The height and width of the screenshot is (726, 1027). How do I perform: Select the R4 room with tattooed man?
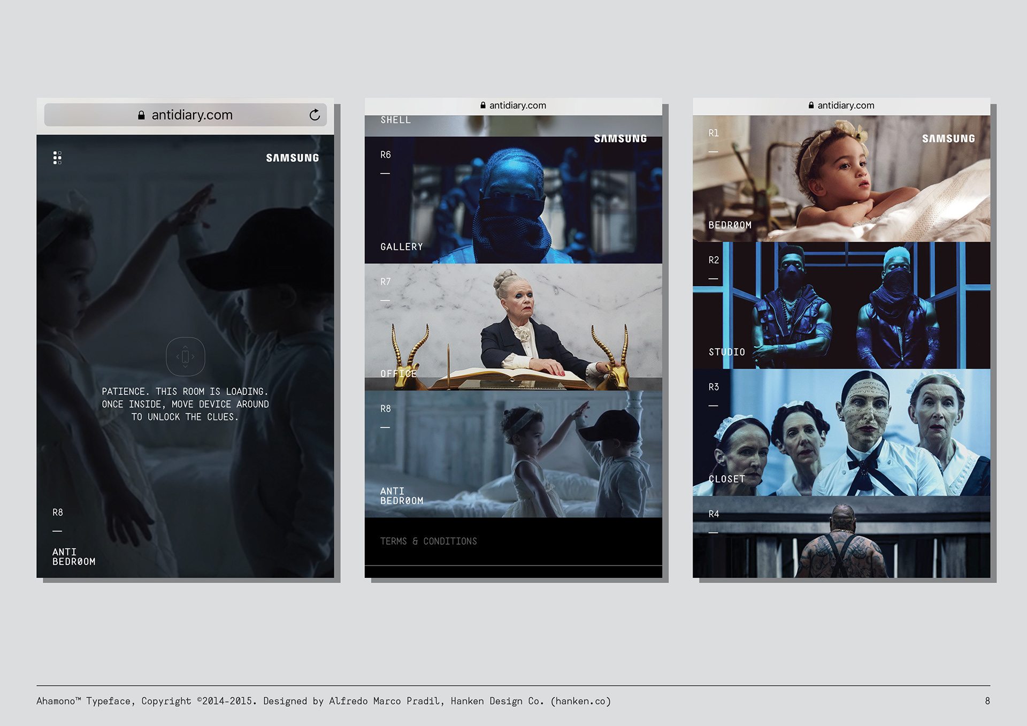coord(841,537)
